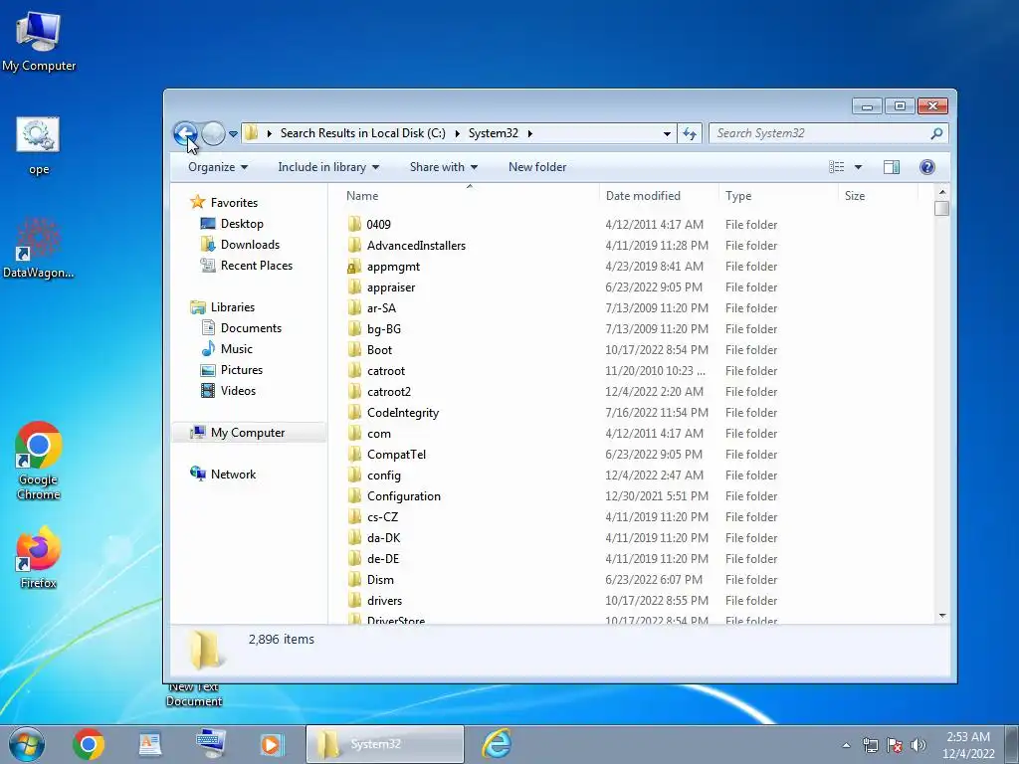1019x764 pixels.
Task: Click Search Results in Local Disk breadcrumb
Action: point(362,133)
